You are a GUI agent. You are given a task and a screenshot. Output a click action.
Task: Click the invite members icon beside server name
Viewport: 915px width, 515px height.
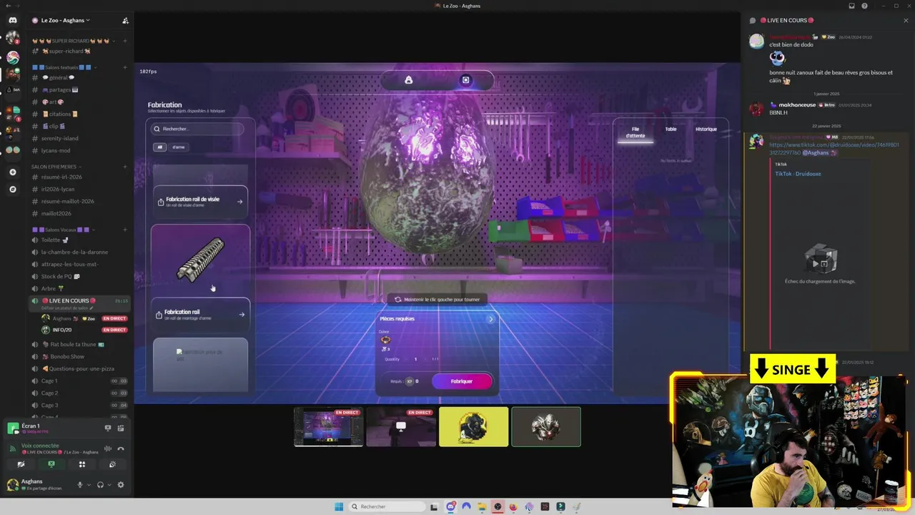(x=126, y=20)
